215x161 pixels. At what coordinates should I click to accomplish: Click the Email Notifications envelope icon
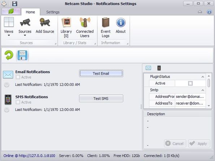pyautogui.click(x=8, y=74)
